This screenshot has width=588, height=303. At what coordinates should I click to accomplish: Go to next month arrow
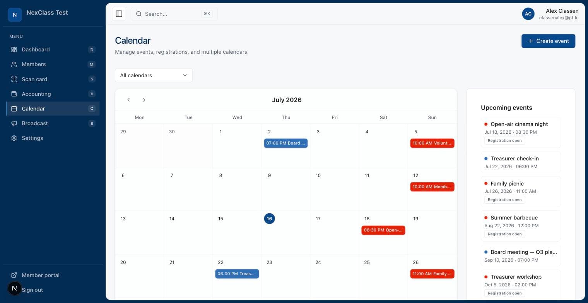[x=144, y=100]
